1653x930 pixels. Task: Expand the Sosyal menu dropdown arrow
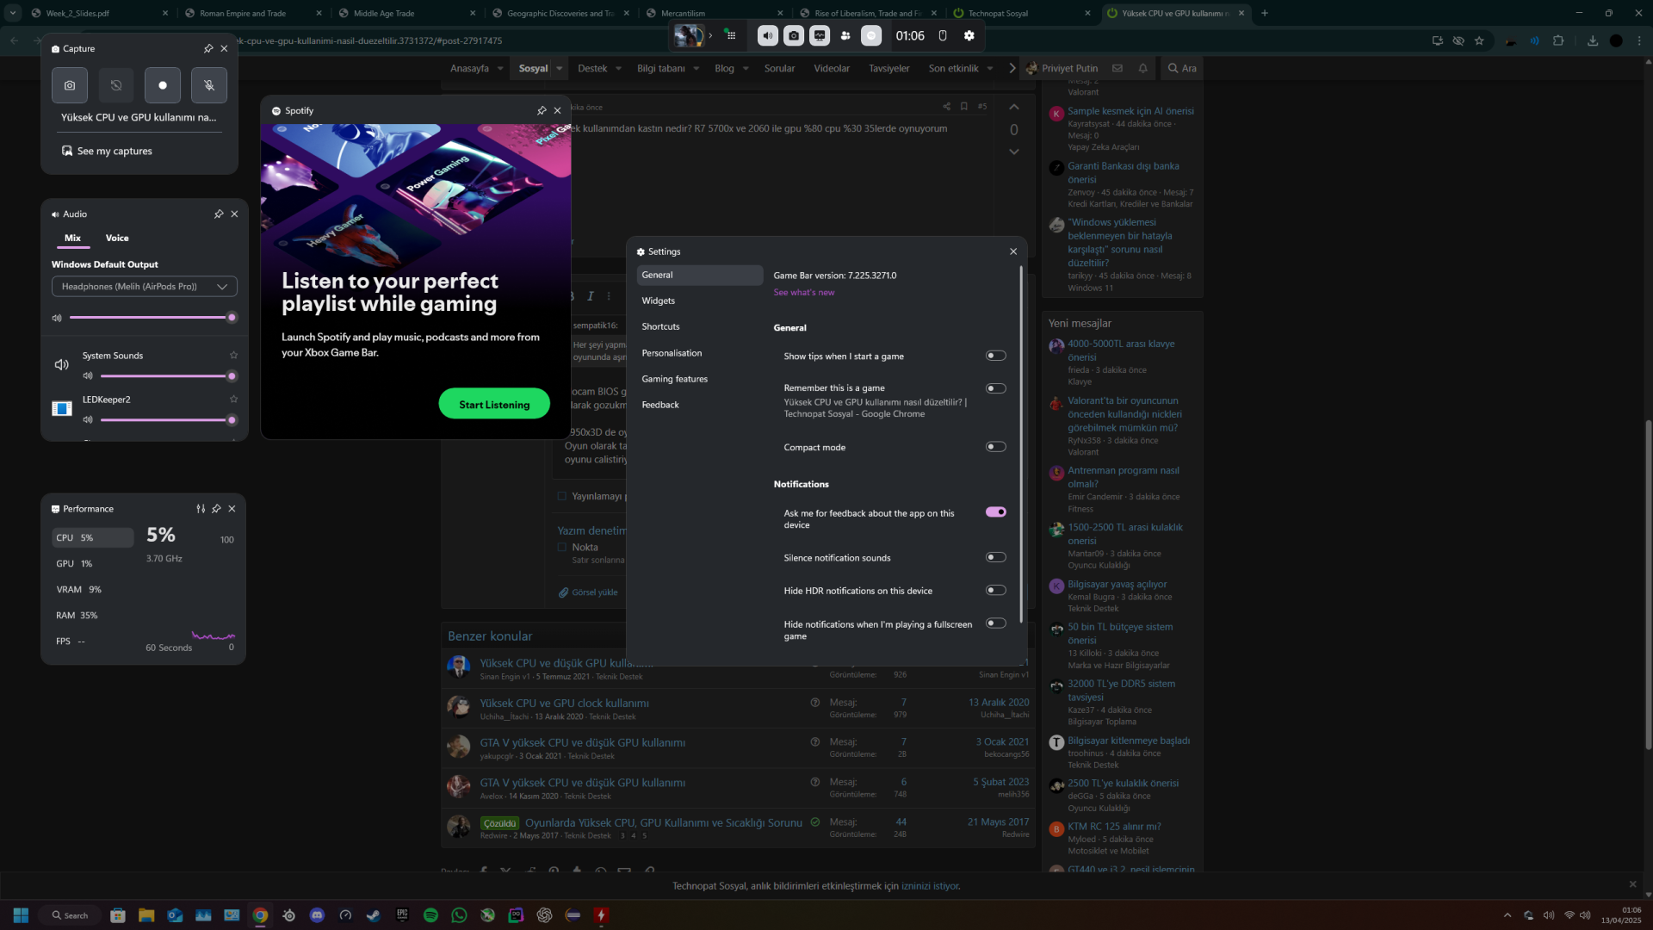tap(560, 69)
